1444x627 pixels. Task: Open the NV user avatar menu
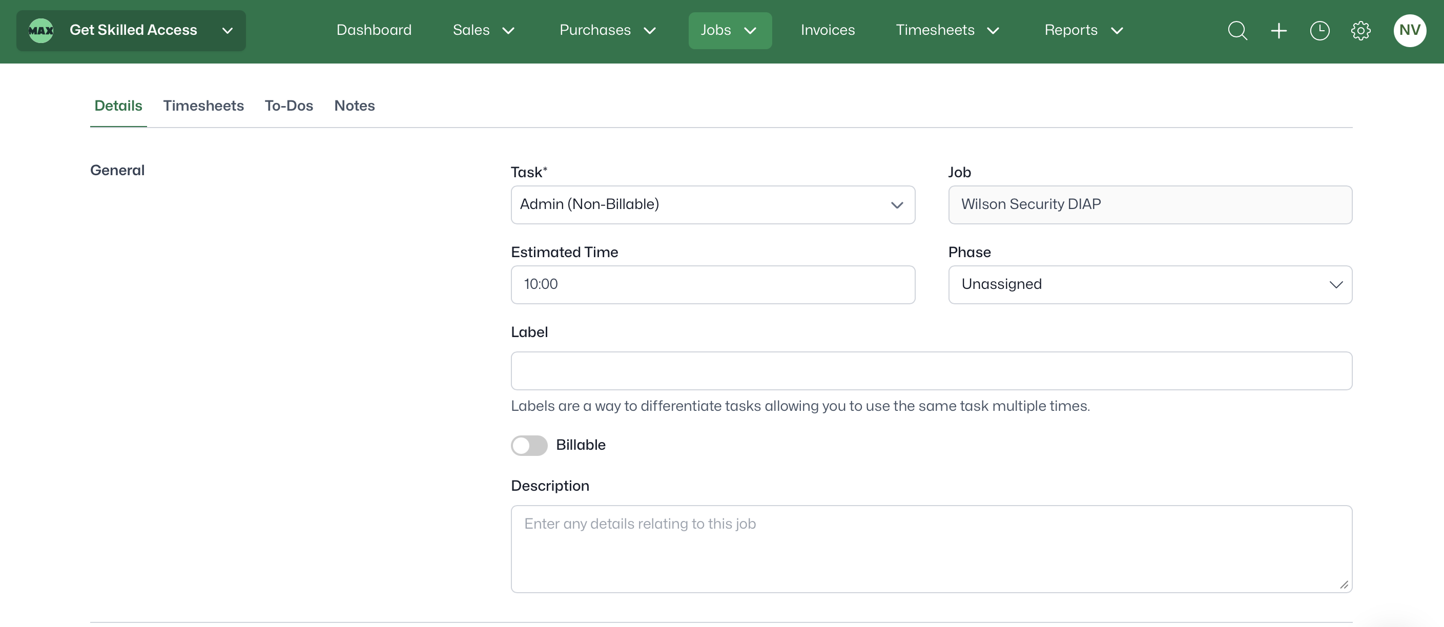tap(1409, 30)
